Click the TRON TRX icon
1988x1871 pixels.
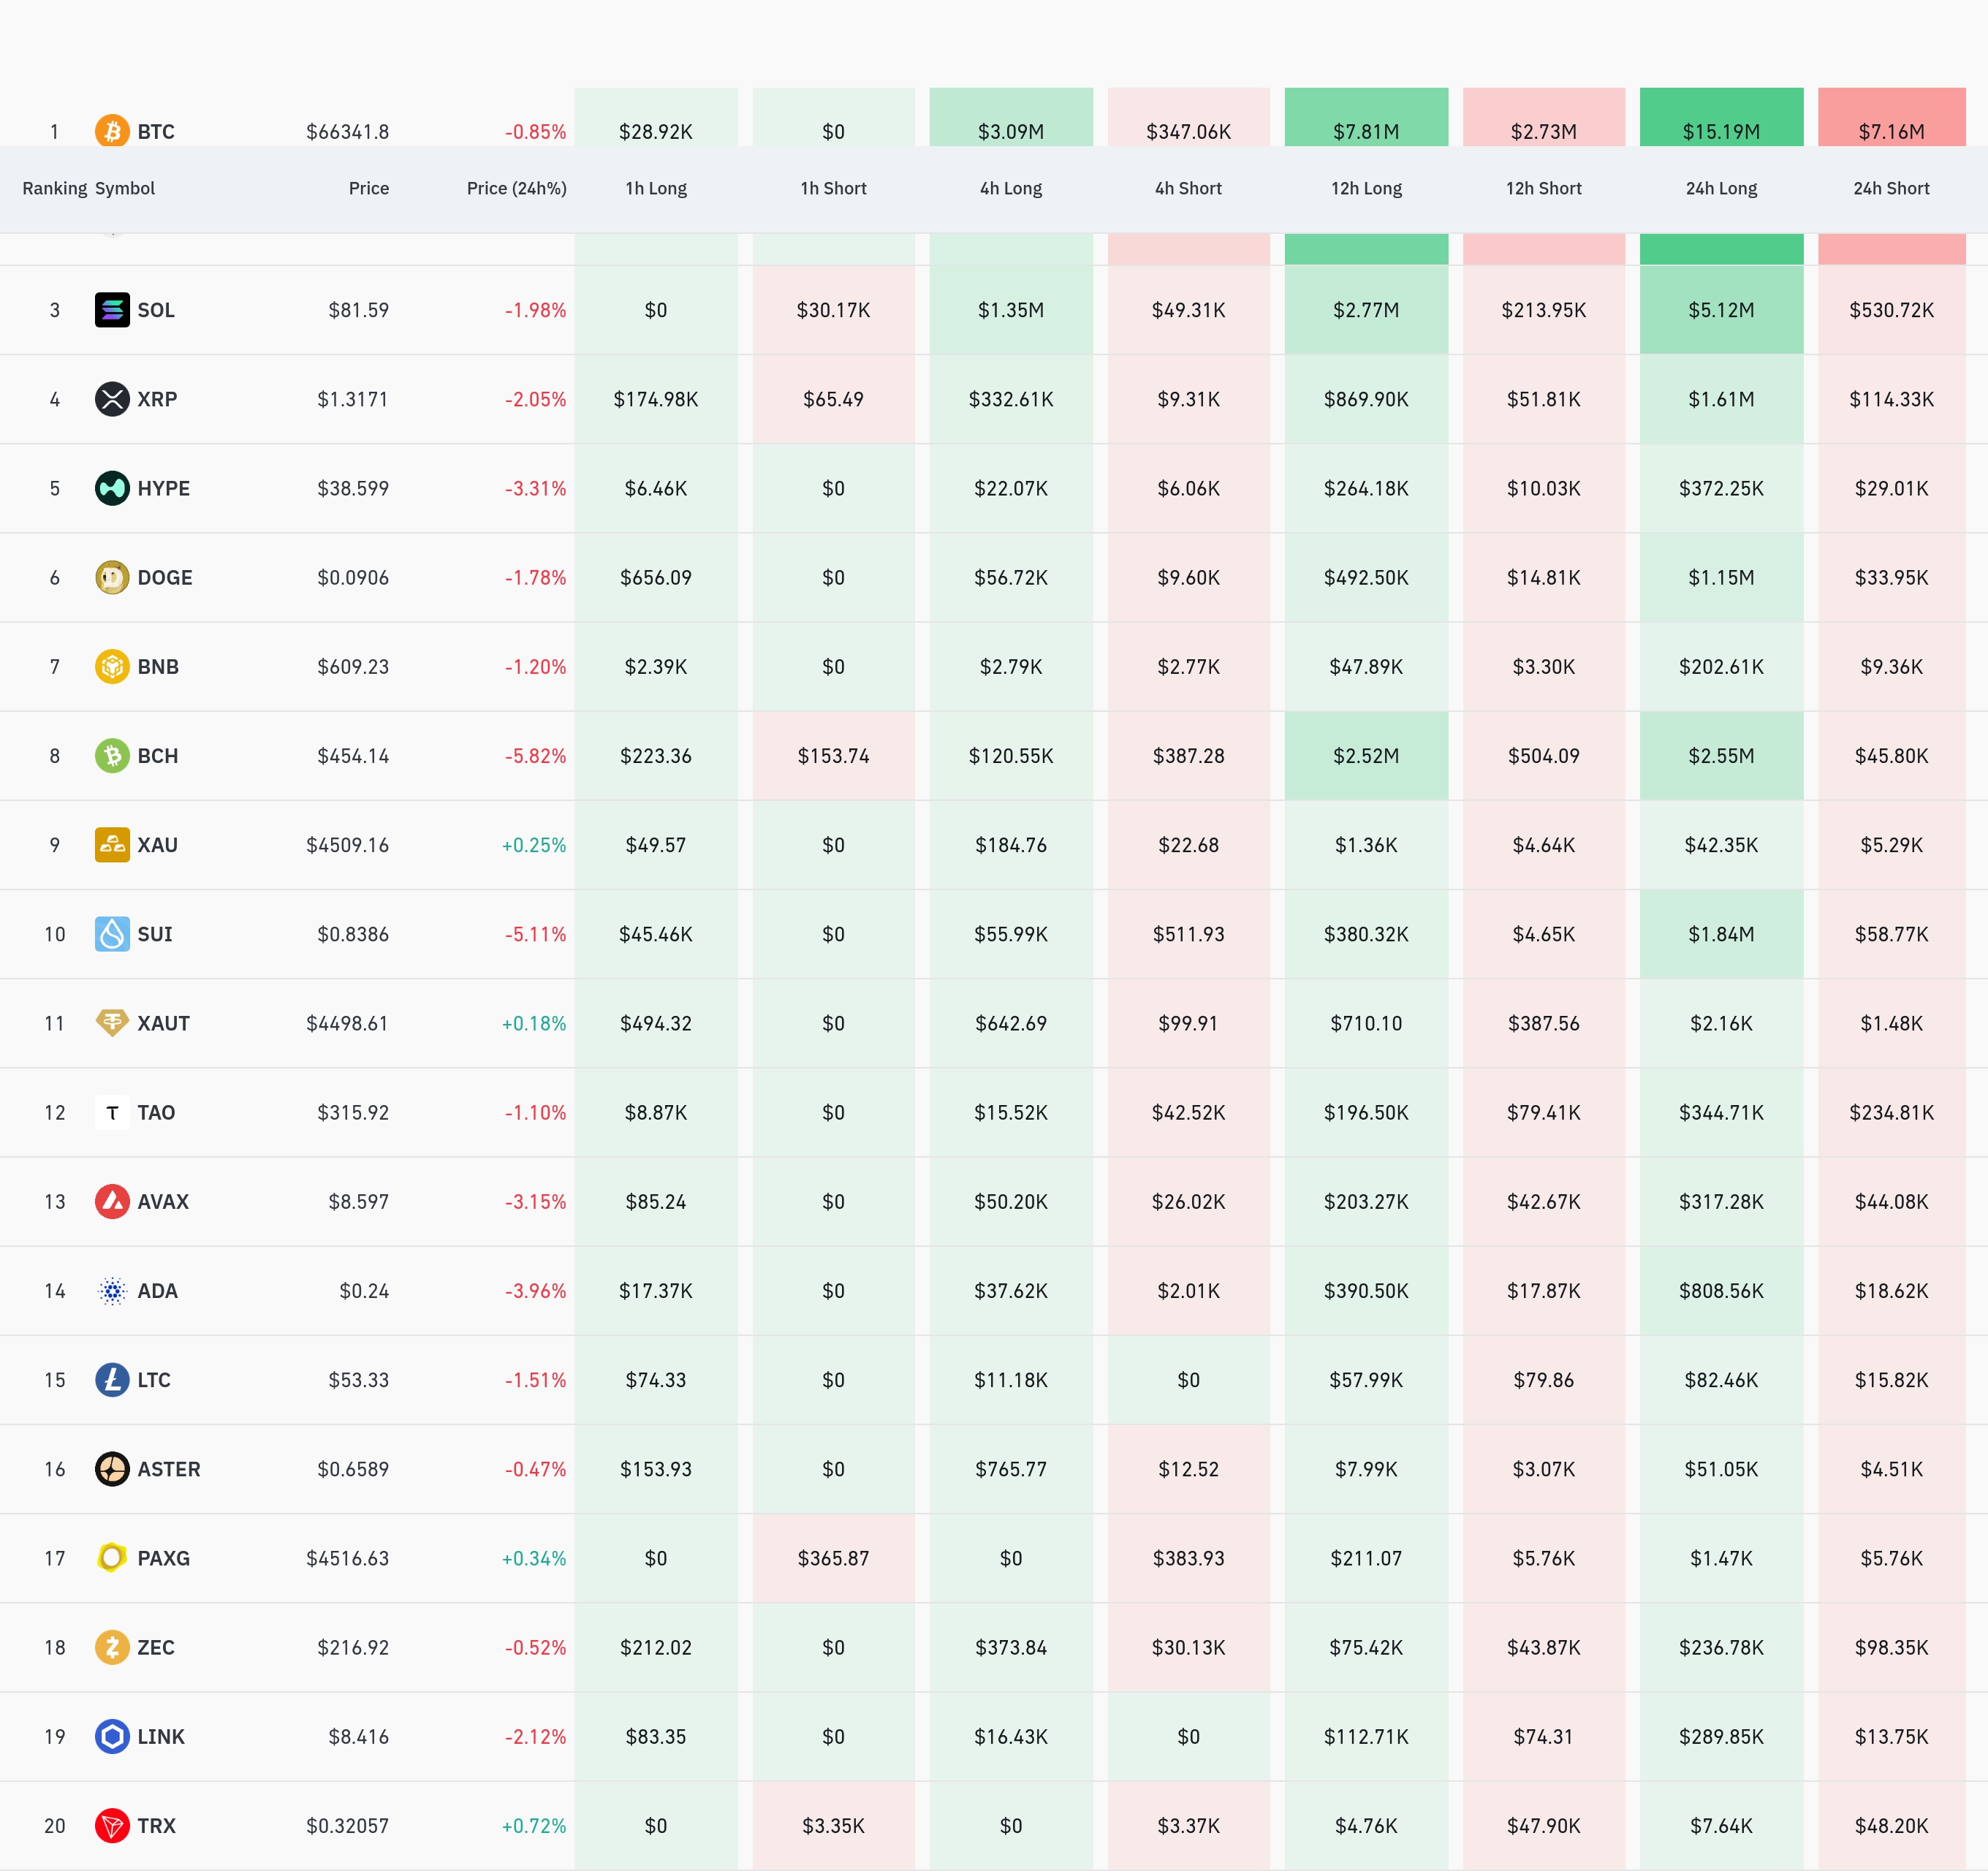[112, 1825]
